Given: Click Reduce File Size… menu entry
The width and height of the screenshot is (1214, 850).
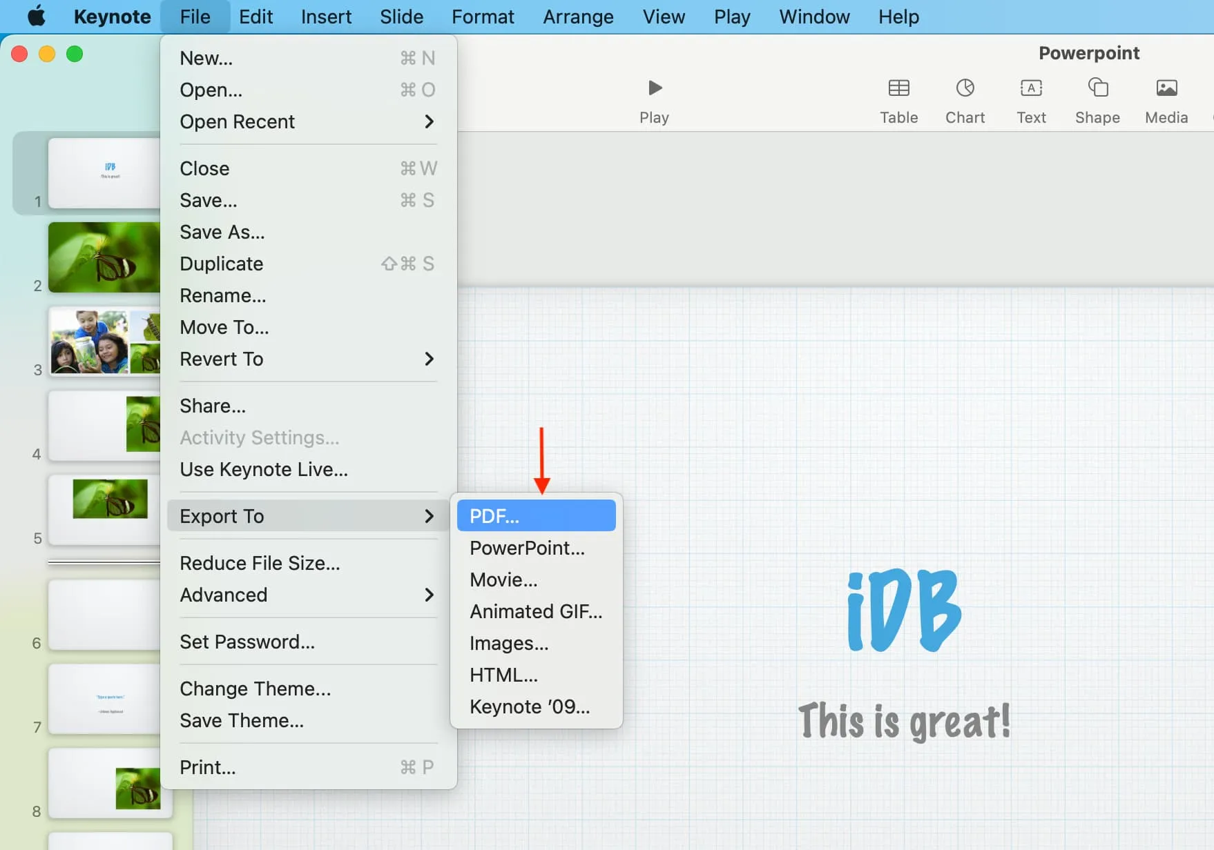Looking at the screenshot, I should pyautogui.click(x=260, y=563).
